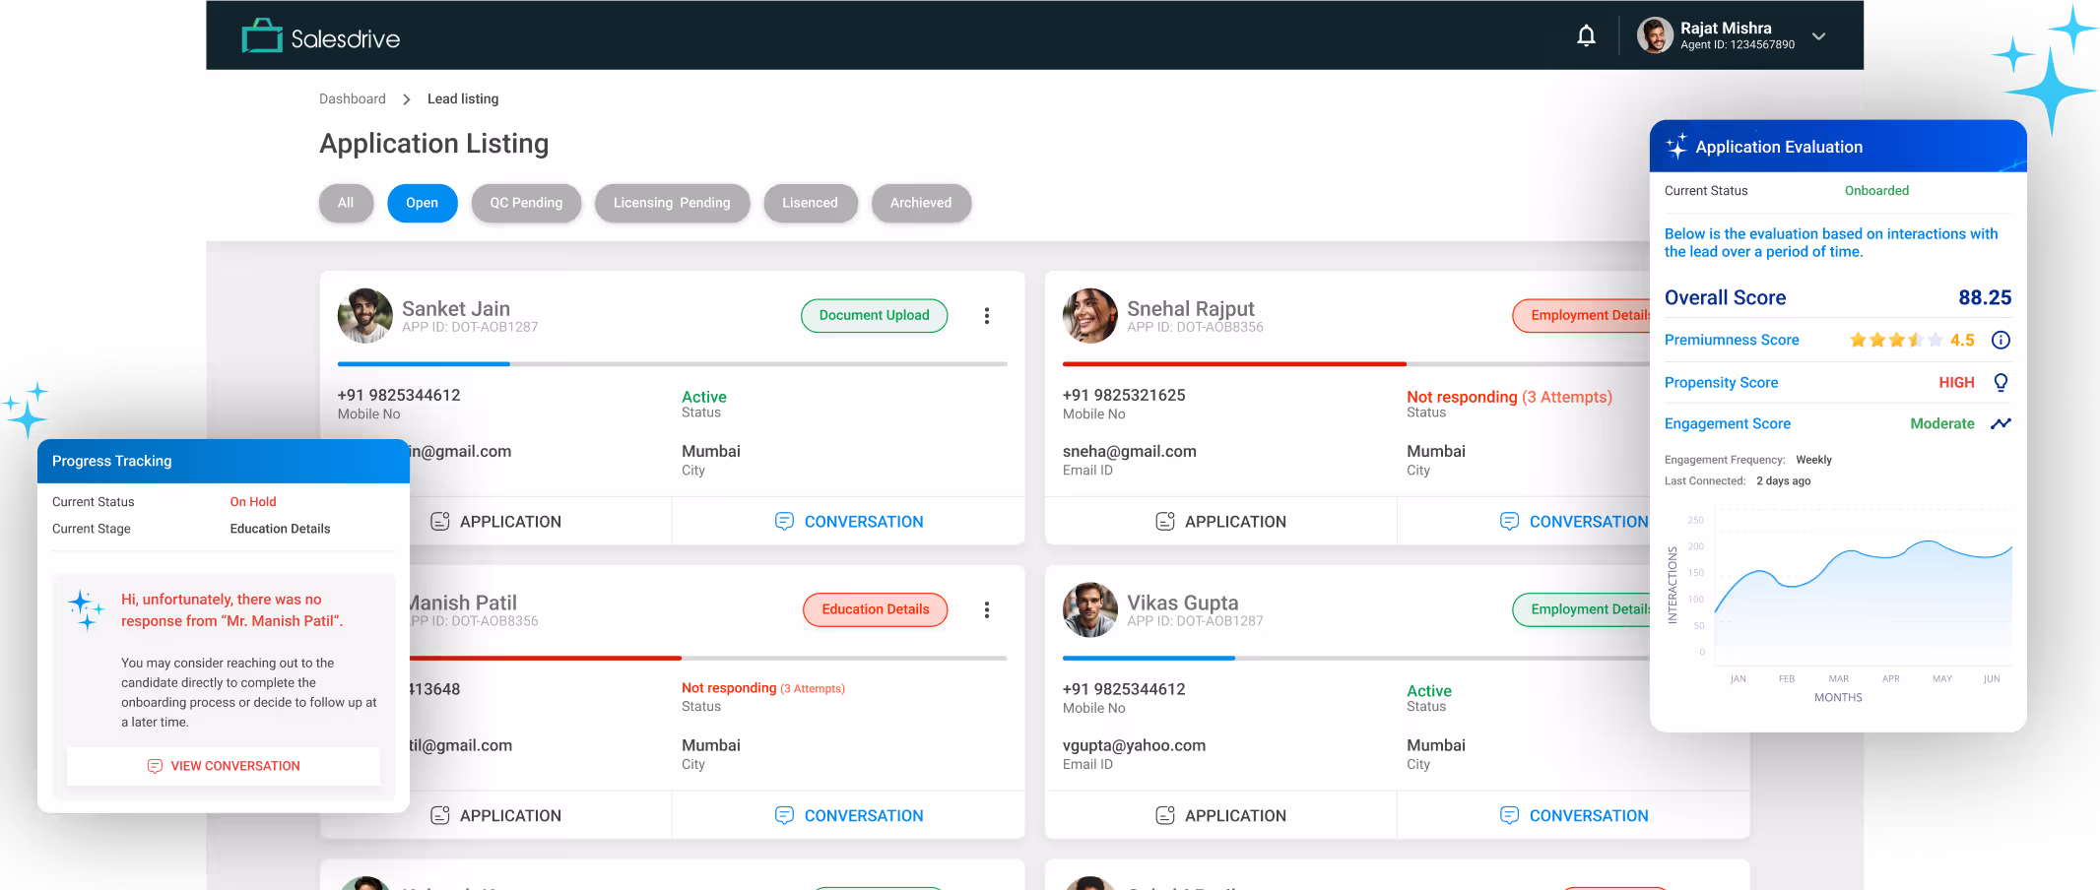The width and height of the screenshot is (2100, 890).
Task: Open the notifications bell
Action: click(x=1586, y=36)
